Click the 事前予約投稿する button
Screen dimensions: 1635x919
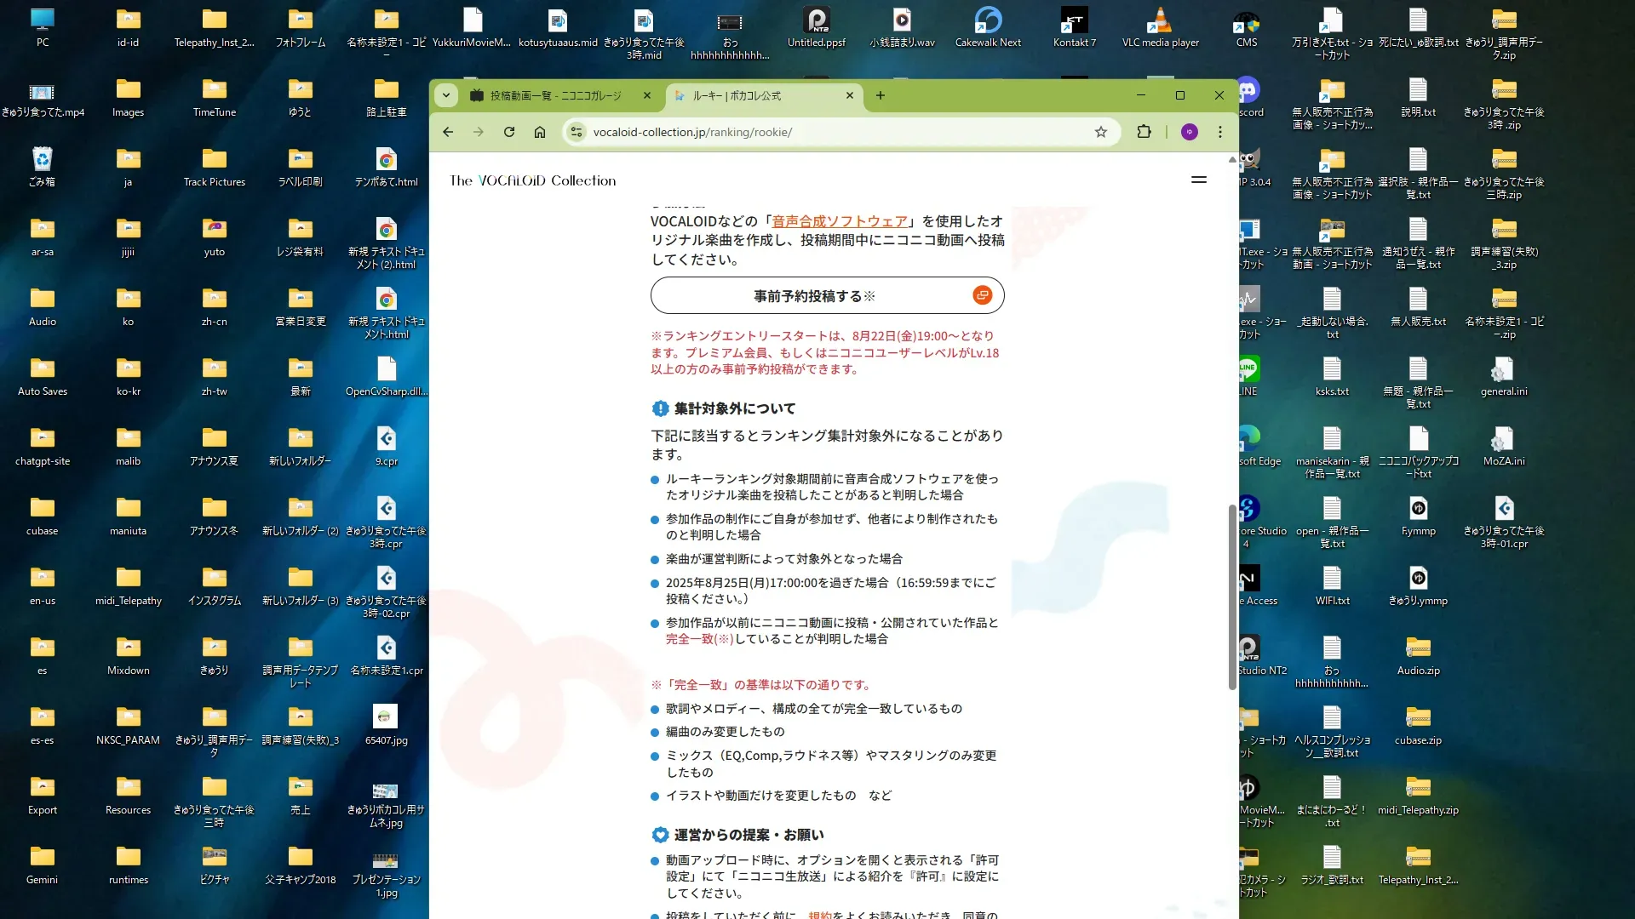click(x=826, y=295)
